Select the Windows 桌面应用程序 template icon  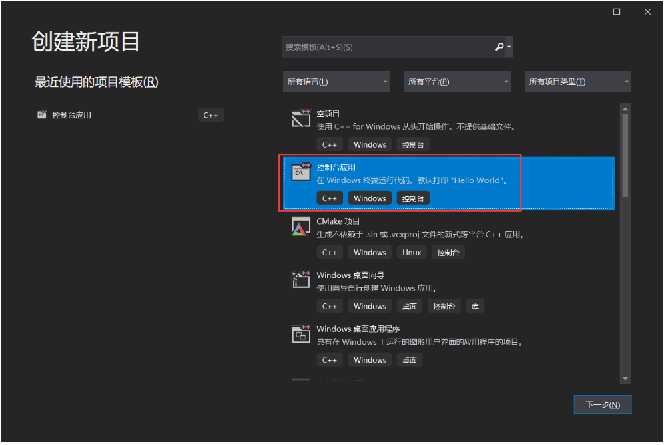pyautogui.click(x=300, y=334)
